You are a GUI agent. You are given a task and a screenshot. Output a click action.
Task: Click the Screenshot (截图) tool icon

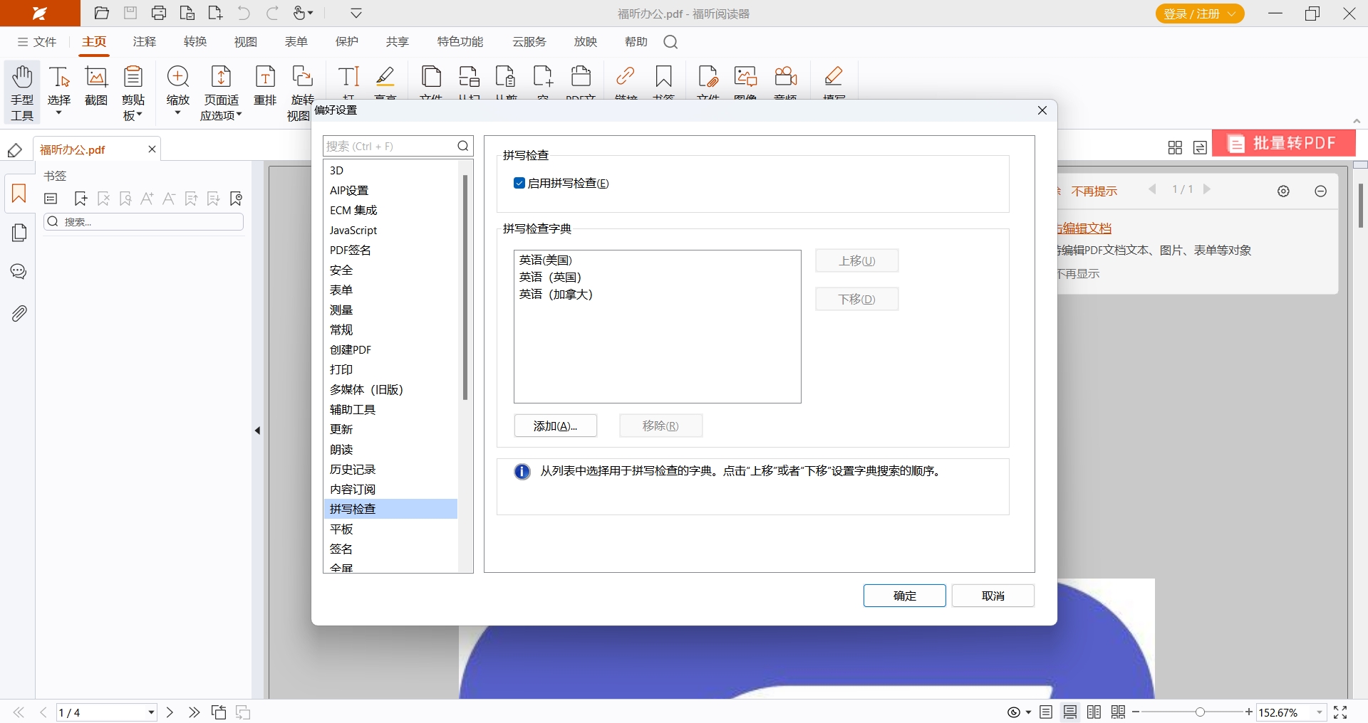tap(96, 77)
